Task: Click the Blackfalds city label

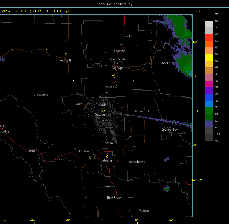Action: click(117, 59)
